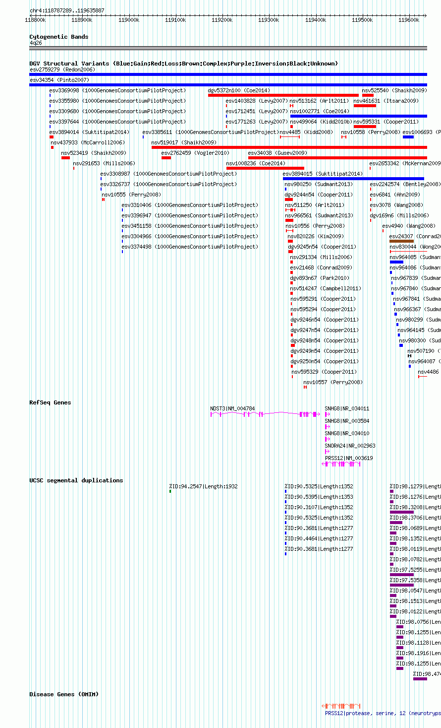Open variant esv3396947 label

[190, 215]
